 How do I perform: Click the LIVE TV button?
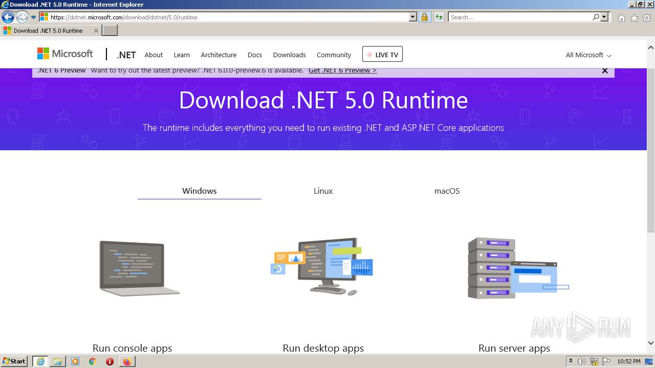pyautogui.click(x=382, y=54)
